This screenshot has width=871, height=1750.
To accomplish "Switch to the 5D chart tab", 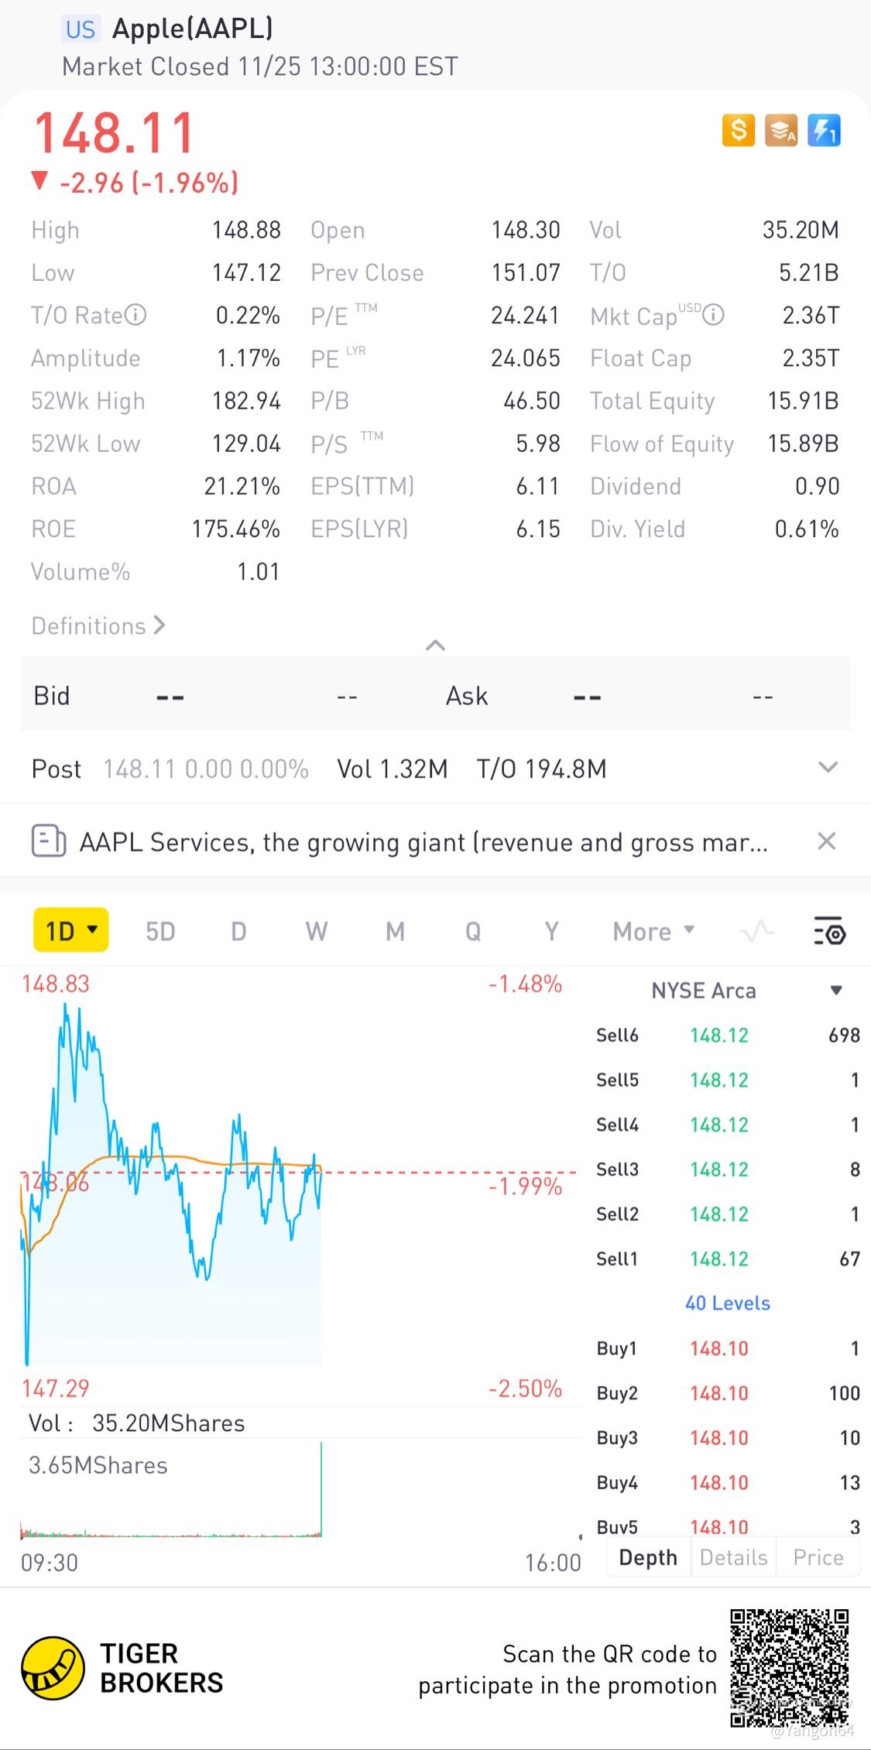I will coord(160,931).
